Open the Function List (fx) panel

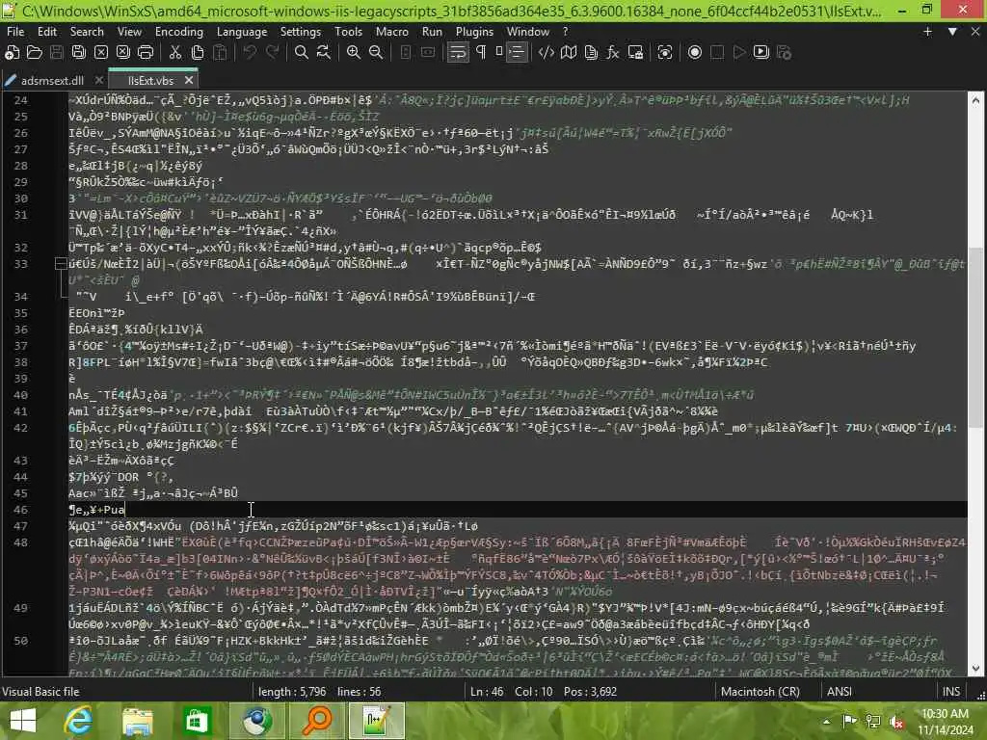point(613,53)
